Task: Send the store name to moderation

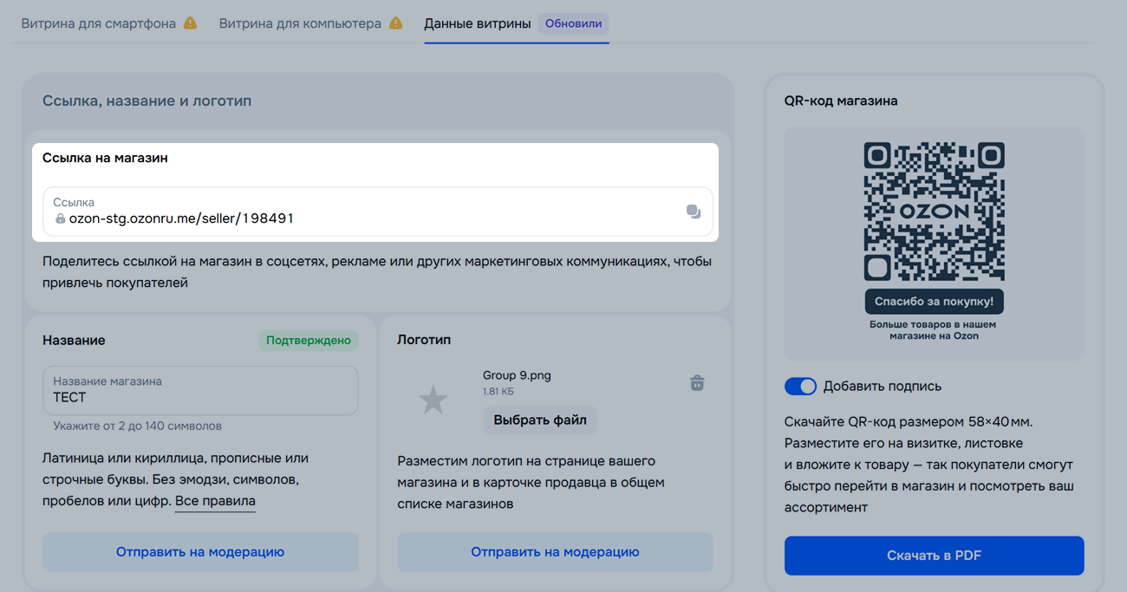Action: pos(200,552)
